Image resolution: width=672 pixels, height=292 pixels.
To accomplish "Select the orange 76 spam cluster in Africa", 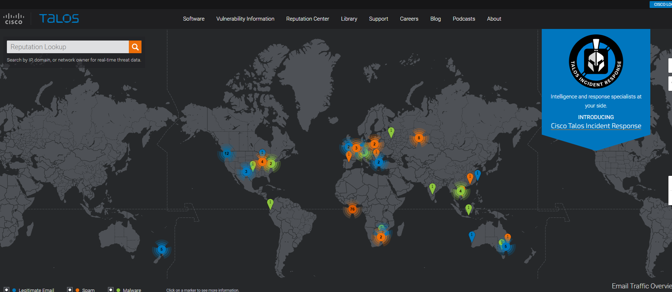I will (x=352, y=209).
